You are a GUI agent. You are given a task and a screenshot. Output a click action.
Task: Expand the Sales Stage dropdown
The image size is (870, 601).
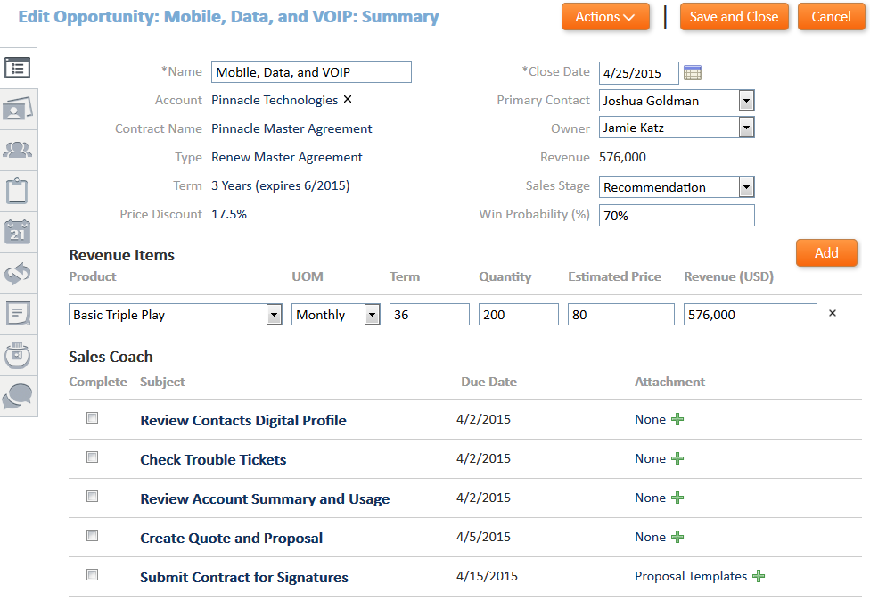point(747,187)
